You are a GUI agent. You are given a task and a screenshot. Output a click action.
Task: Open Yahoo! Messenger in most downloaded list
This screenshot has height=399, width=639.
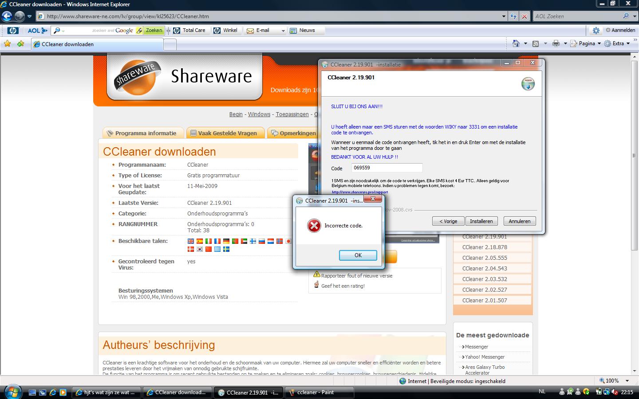tap(485, 357)
